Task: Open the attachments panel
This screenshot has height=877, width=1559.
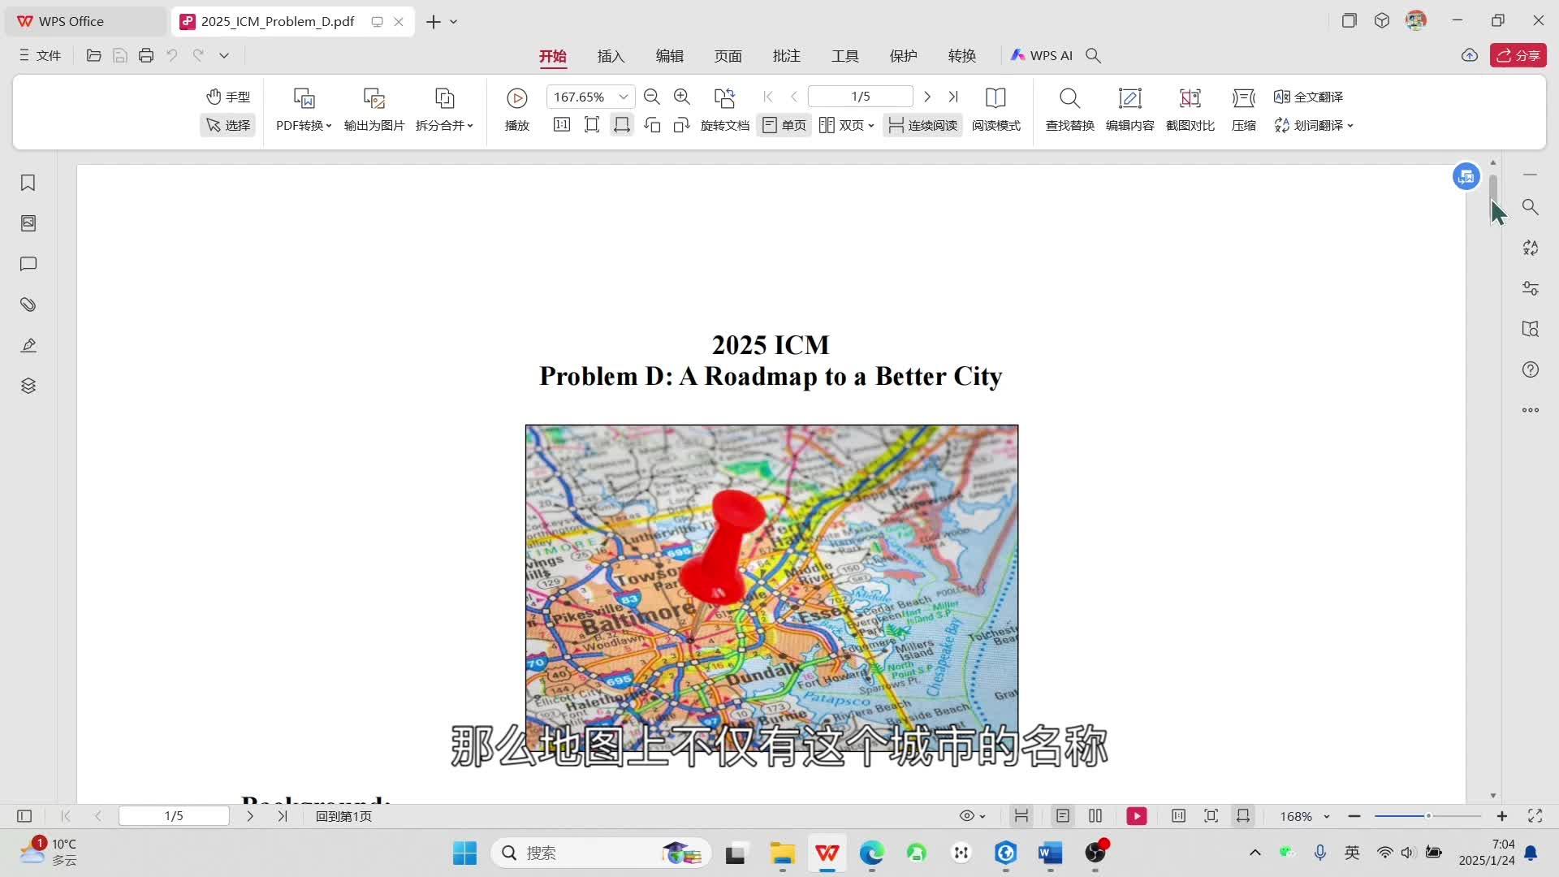Action: coord(28,305)
